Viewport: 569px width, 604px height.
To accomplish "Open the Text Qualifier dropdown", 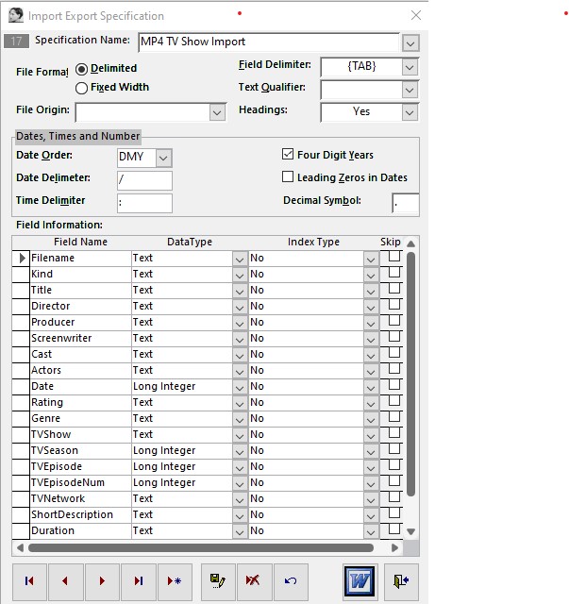I will click(x=410, y=91).
